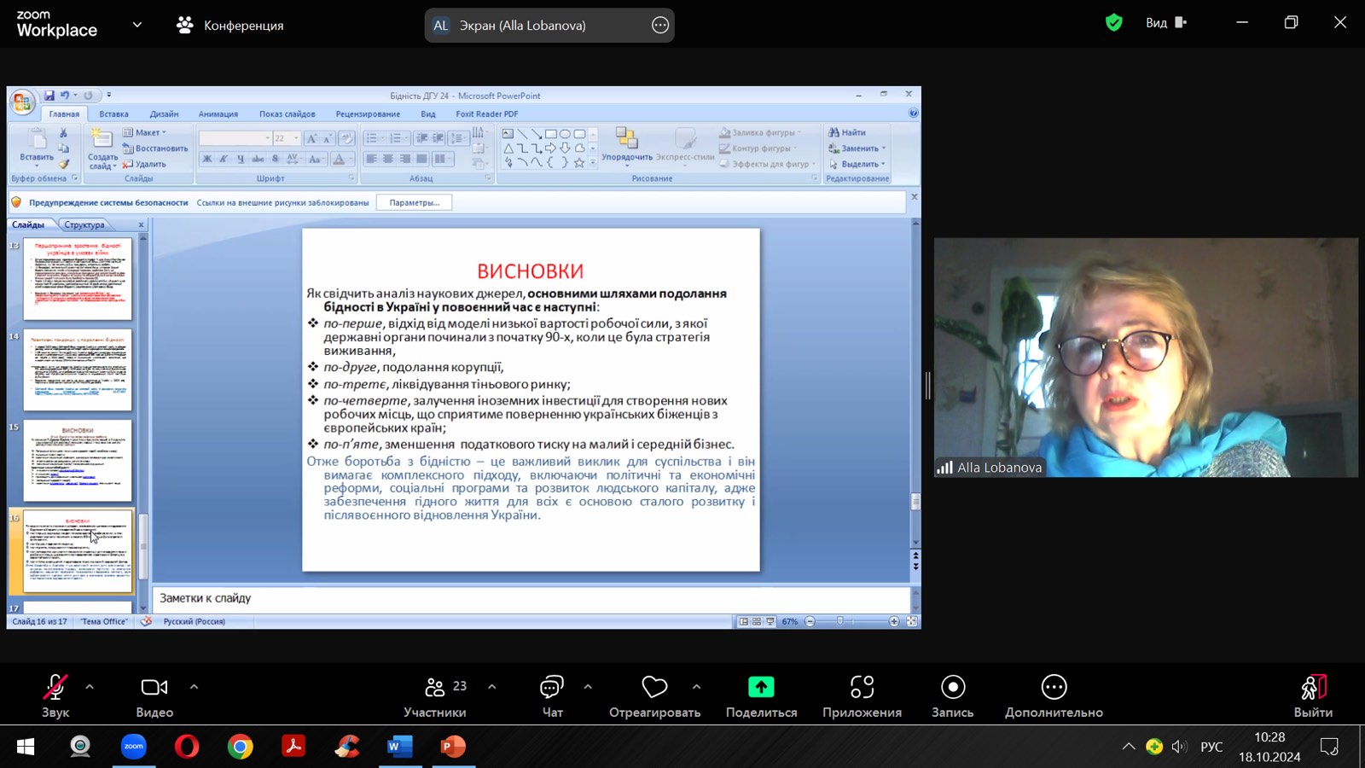The height and width of the screenshot is (768, 1365).
Task: Toggle underline Ч formatting
Action: [x=241, y=159]
